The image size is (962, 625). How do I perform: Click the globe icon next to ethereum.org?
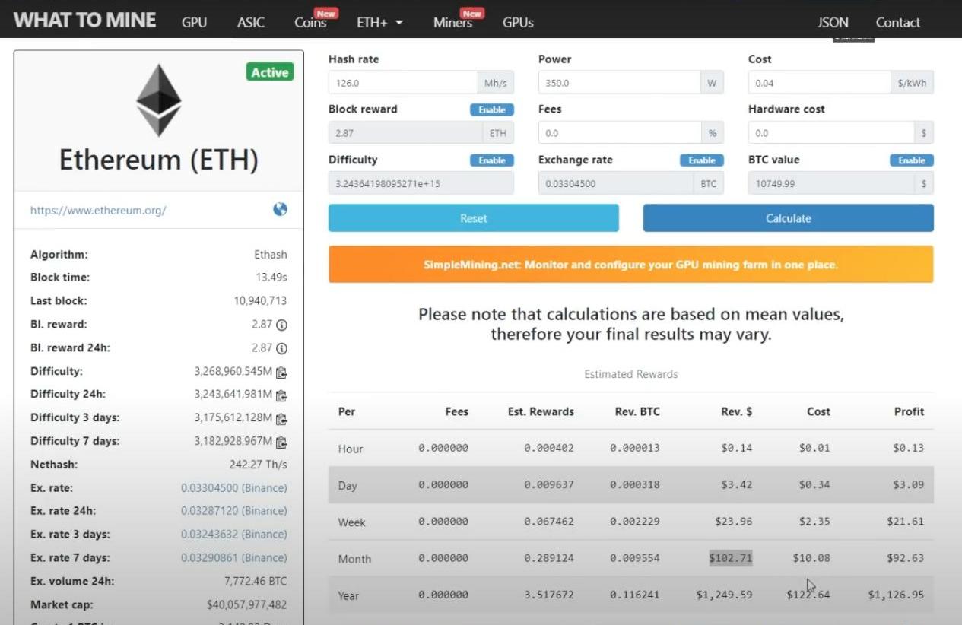tap(280, 209)
